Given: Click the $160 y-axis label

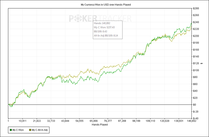Looking at the screenshot, I should [196, 50].
